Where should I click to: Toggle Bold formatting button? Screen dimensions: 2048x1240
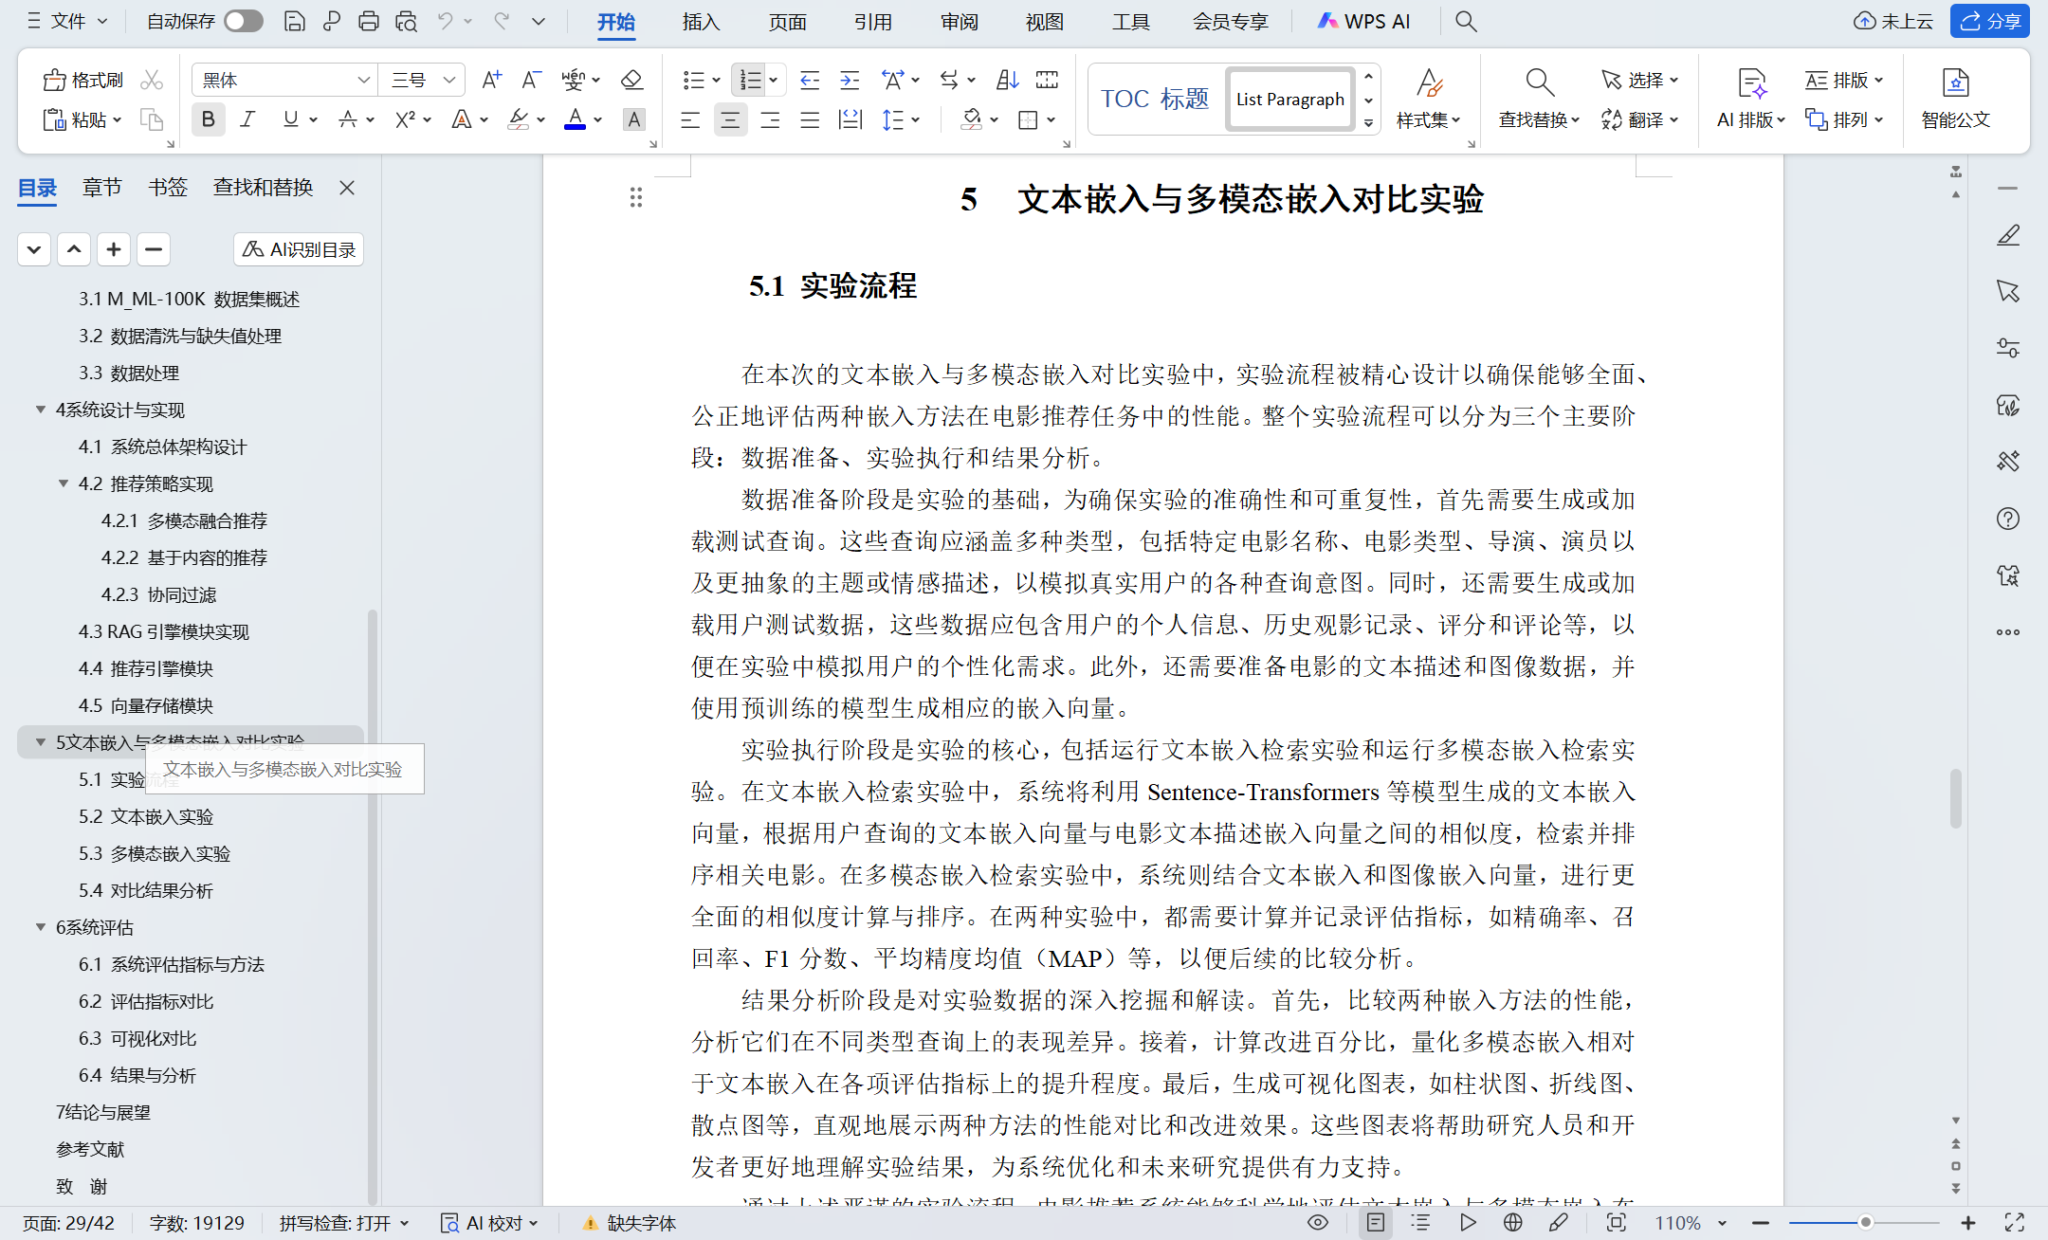209,119
